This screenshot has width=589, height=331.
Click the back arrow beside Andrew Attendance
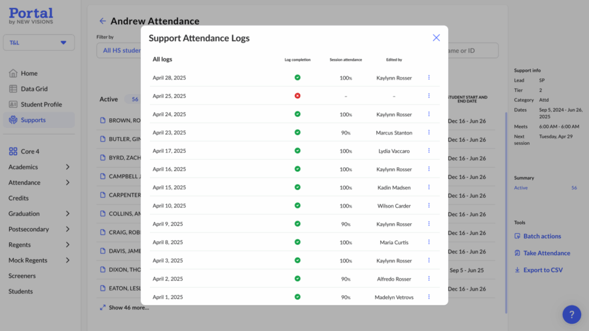coord(103,22)
